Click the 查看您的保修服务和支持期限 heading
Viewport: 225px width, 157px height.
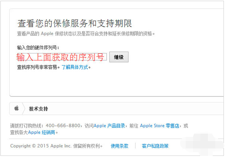coord(75,23)
